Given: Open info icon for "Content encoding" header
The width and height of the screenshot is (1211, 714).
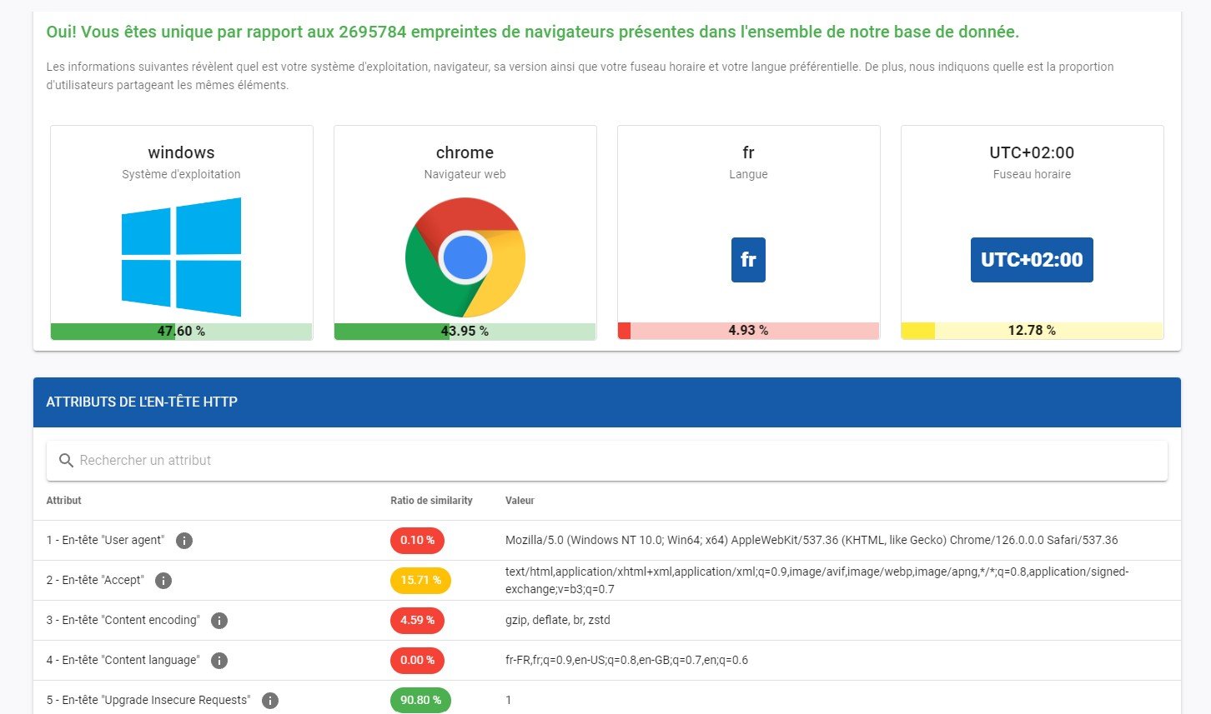Looking at the screenshot, I should click(x=219, y=621).
